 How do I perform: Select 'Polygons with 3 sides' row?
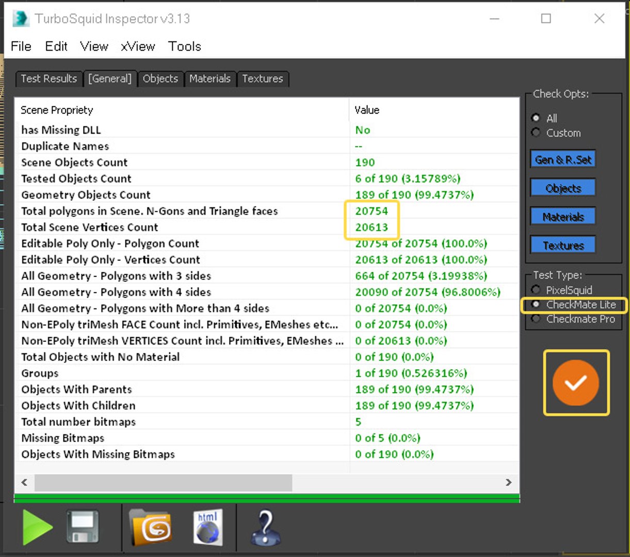(267, 276)
